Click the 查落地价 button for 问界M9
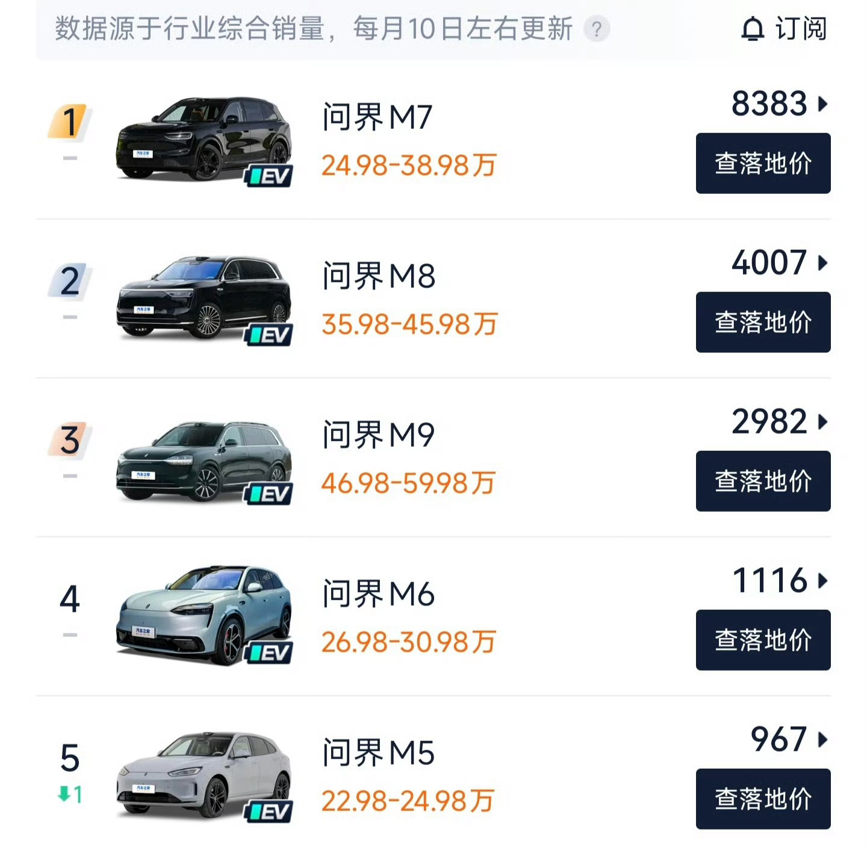 (x=763, y=480)
